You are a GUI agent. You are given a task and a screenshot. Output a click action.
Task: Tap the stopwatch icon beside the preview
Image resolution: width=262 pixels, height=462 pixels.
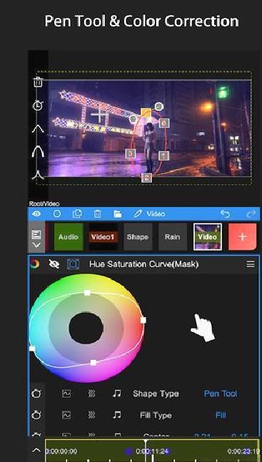coord(38,105)
